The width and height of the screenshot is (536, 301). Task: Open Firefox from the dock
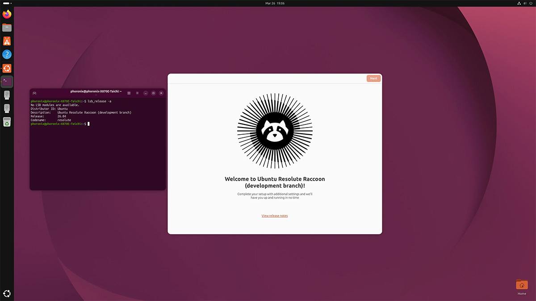coord(7,14)
